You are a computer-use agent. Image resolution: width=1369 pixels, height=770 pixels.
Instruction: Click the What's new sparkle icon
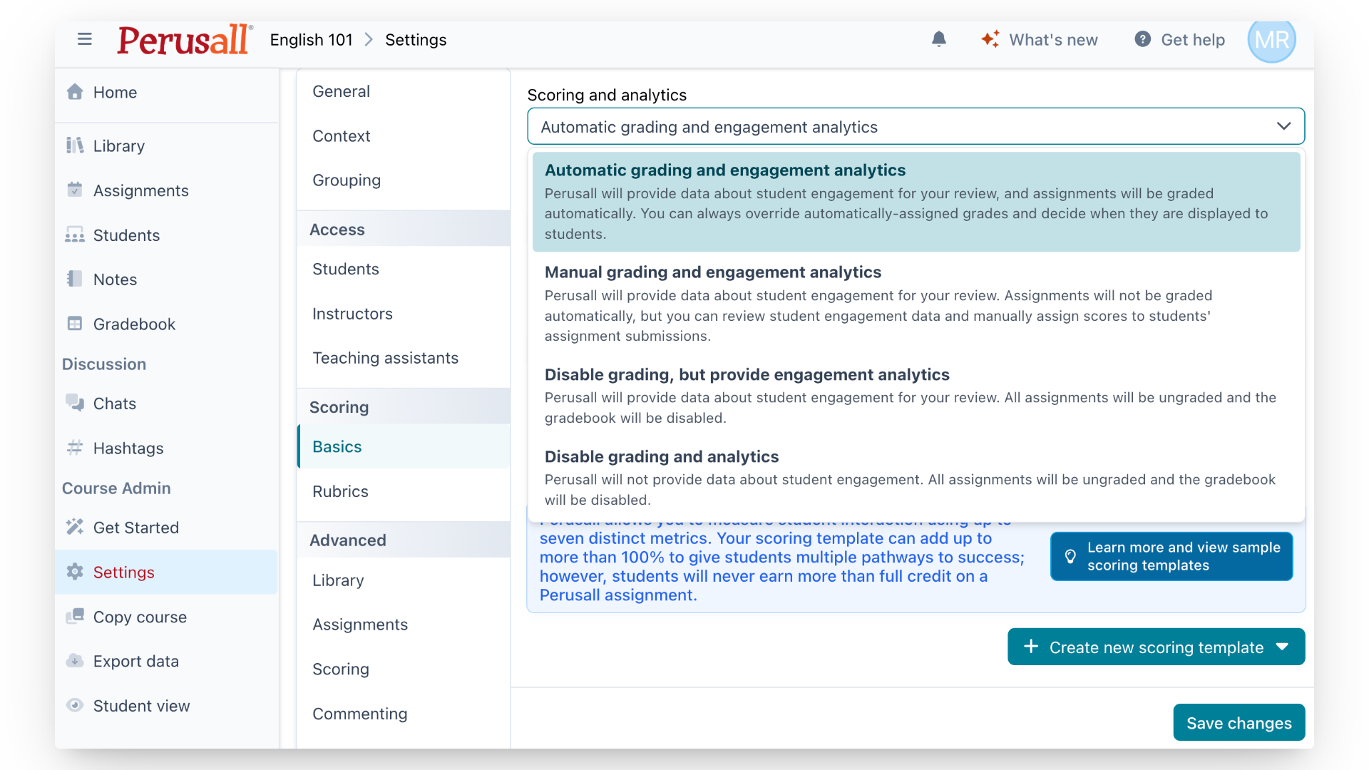tap(990, 39)
